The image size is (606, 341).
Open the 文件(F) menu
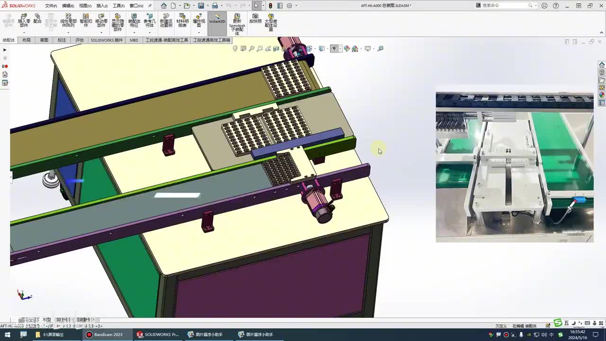click(51, 6)
